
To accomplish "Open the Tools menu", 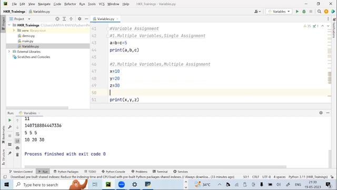I will pyautogui.click(x=92, y=4).
